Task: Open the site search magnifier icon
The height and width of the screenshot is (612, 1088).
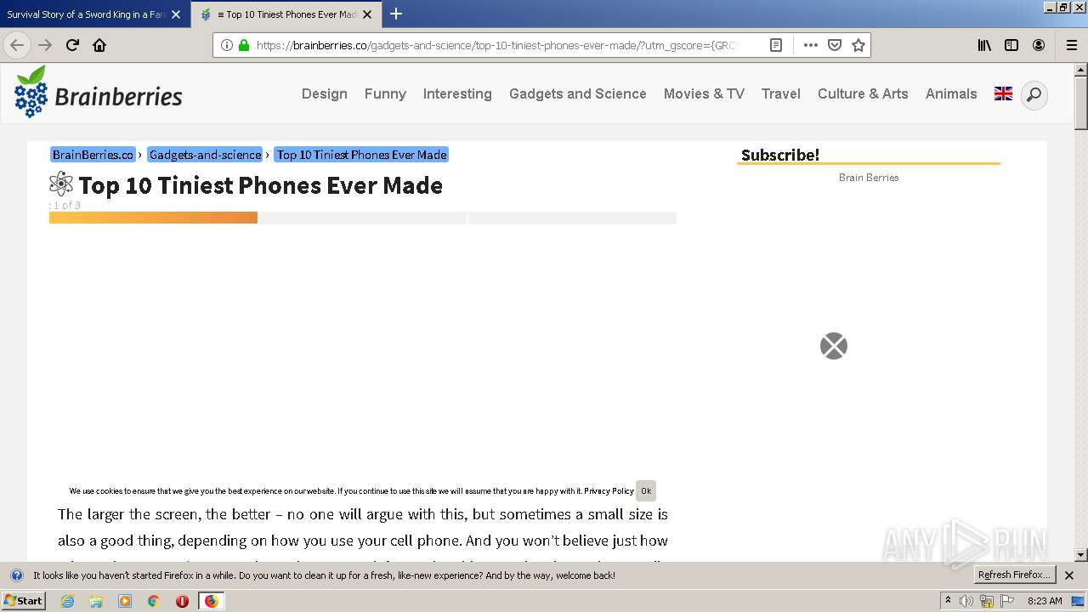Action: coord(1034,94)
